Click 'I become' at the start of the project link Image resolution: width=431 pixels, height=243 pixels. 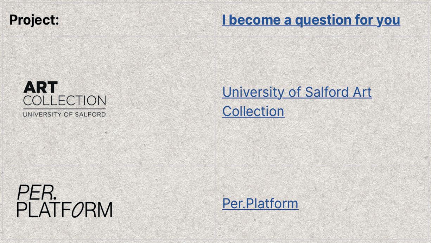pyautogui.click(x=252, y=20)
